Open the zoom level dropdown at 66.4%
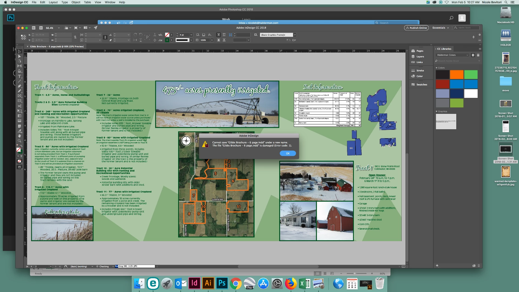Image resolution: width=519 pixels, height=292 pixels. click(x=59, y=28)
